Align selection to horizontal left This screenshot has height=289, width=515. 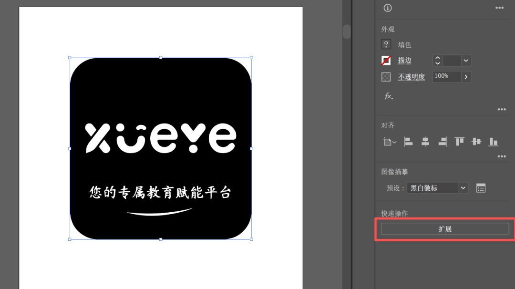click(408, 142)
